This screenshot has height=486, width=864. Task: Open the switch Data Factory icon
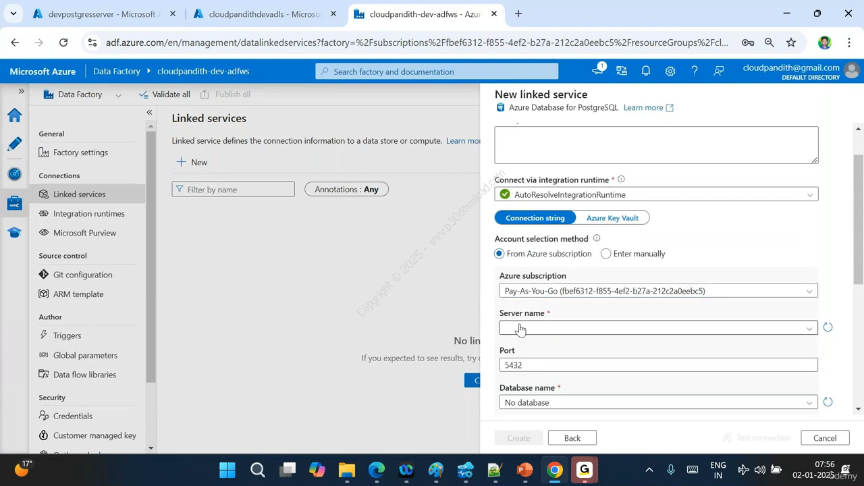(x=622, y=71)
